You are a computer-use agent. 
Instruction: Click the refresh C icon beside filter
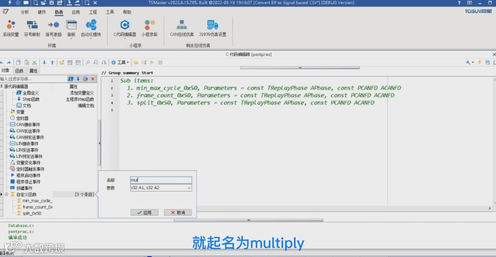coord(85,79)
